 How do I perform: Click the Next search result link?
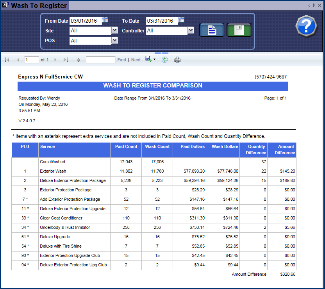point(136,60)
